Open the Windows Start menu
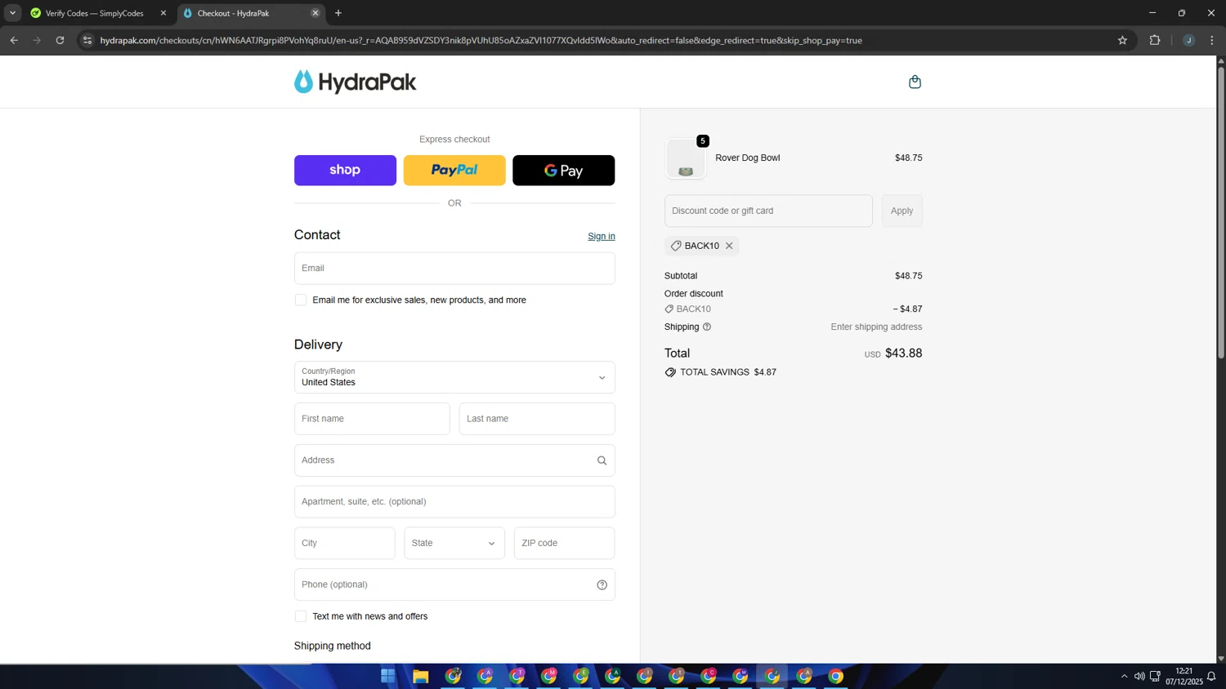 pyautogui.click(x=388, y=676)
